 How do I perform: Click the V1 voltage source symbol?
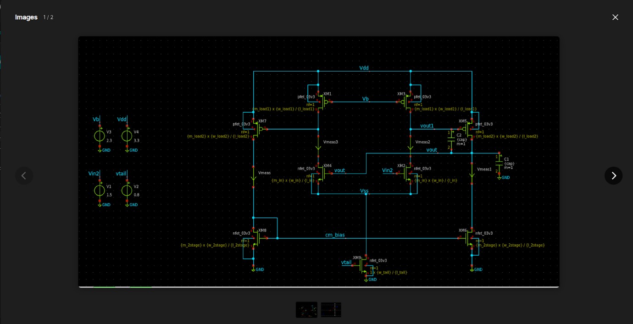tap(100, 190)
